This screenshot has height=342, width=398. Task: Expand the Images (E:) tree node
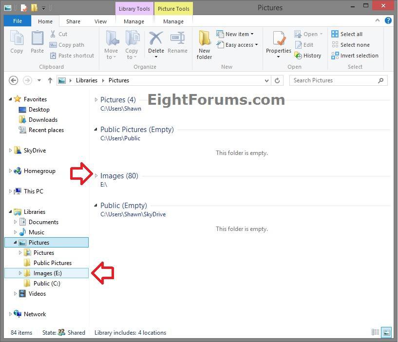pos(20,273)
